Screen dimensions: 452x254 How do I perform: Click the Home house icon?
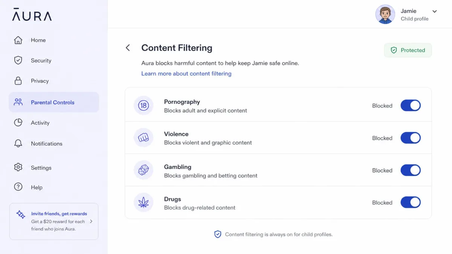tap(18, 40)
